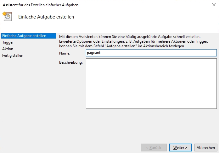
Task: Click inside the Beschreibung text area
Action: coord(151,83)
